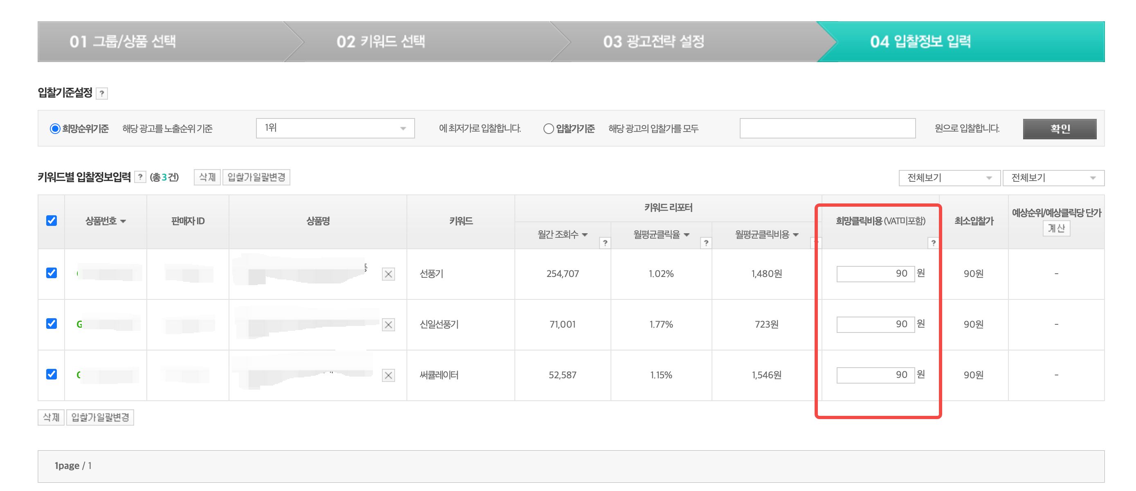Open the left 전체보기 filter dropdown

(948, 177)
